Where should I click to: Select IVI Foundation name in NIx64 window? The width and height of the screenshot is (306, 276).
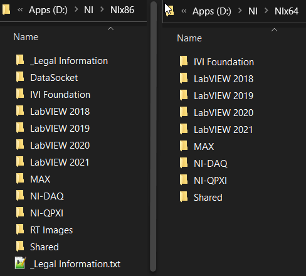[224, 62]
